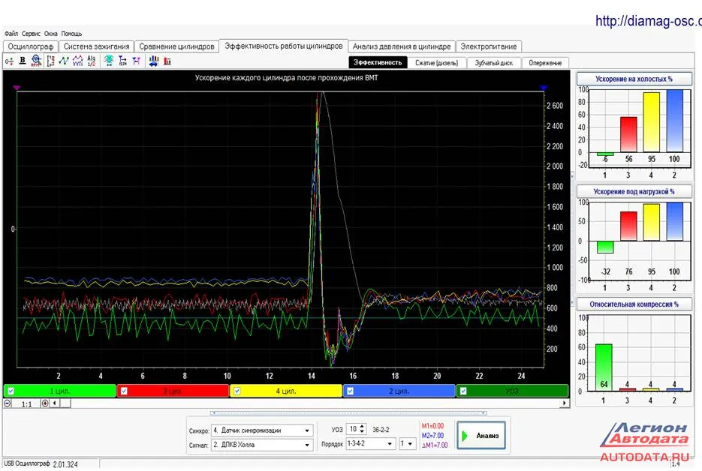
Task: Click the Относительная компрессия % header
Action: pos(634,304)
